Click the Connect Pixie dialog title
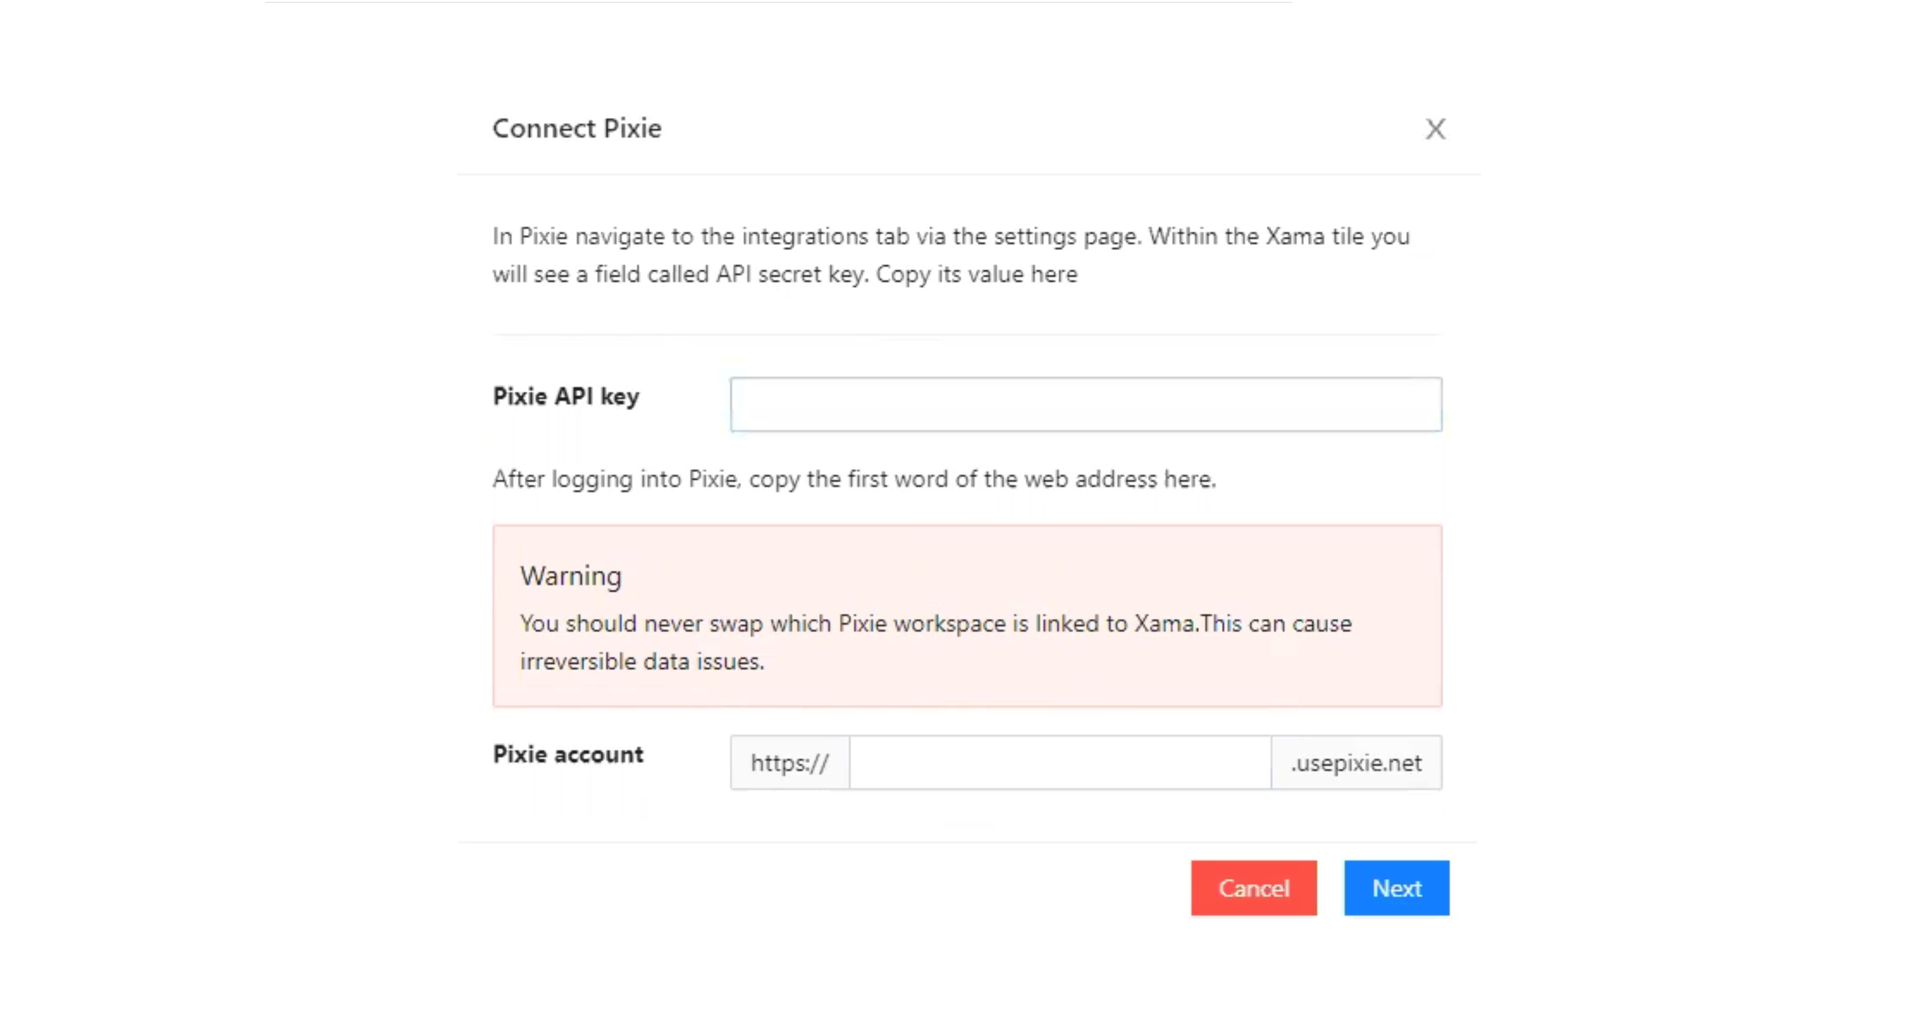 pos(577,128)
